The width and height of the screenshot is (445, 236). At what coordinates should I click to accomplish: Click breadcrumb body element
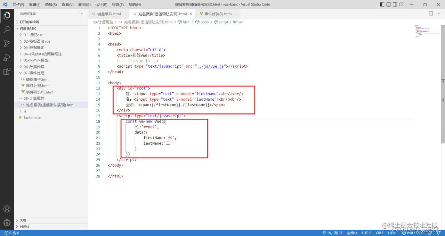pyautogui.click(x=202, y=22)
